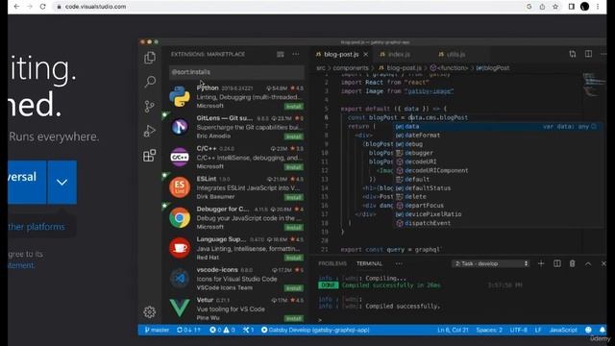Image resolution: width=615 pixels, height=346 pixels.
Task: Change the JavaScript language mode
Action: point(563,330)
